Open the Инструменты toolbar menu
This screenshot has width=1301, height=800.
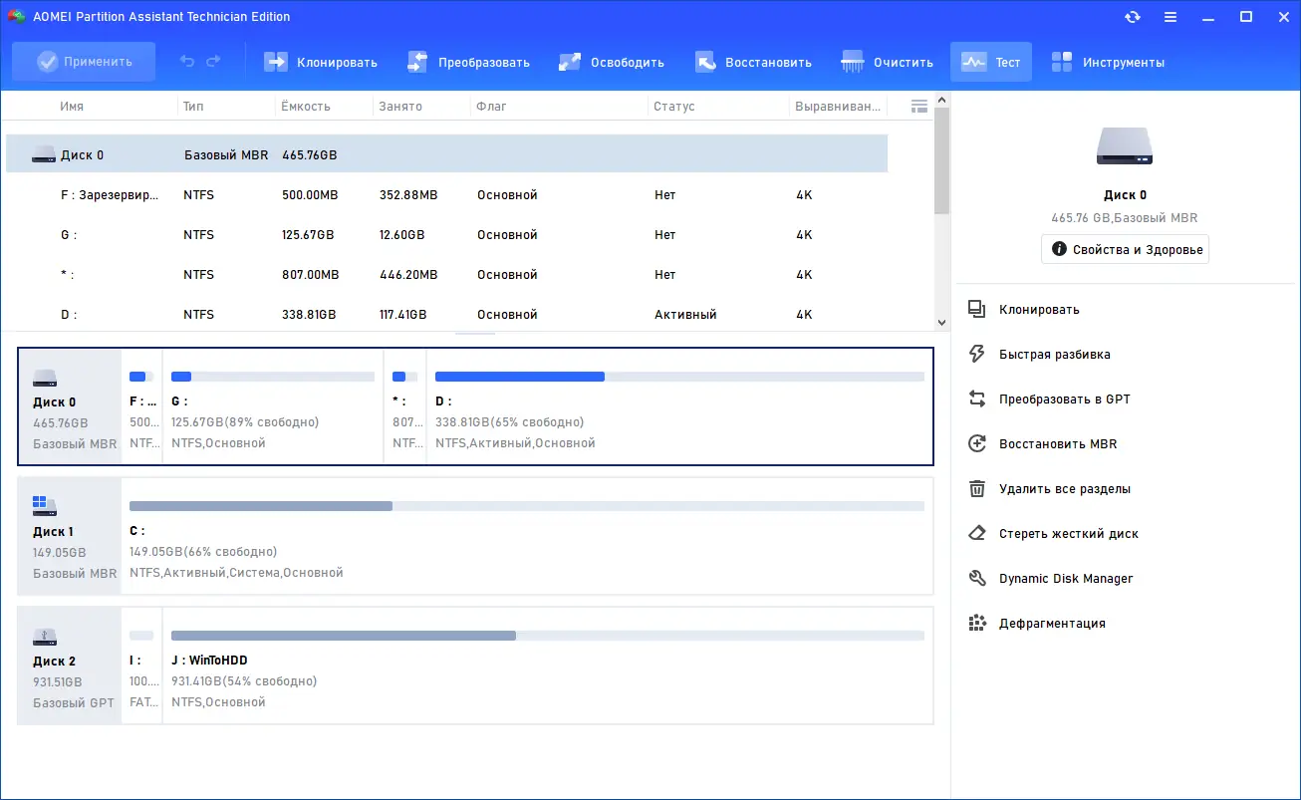(x=1108, y=62)
